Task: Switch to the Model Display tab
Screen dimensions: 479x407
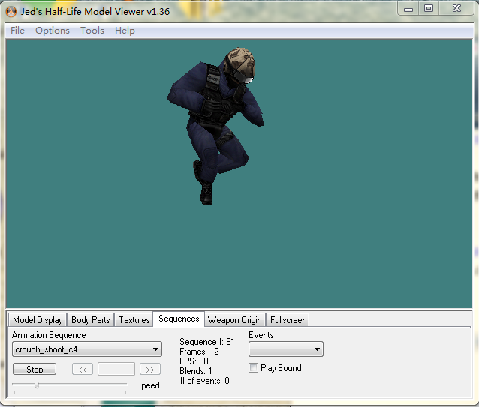Action: click(x=38, y=320)
